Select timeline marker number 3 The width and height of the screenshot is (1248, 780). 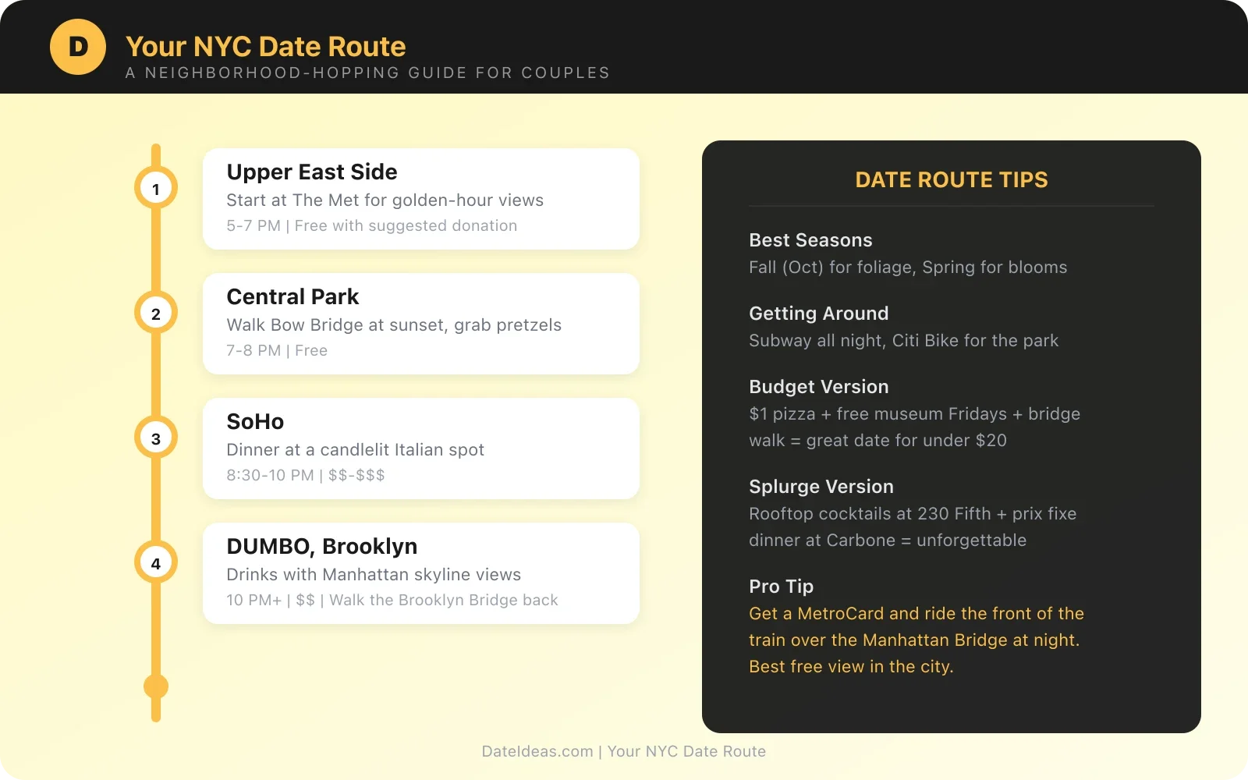(156, 438)
